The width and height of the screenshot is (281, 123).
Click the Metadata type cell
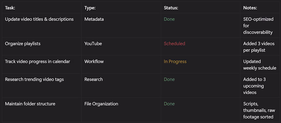tap(94, 19)
